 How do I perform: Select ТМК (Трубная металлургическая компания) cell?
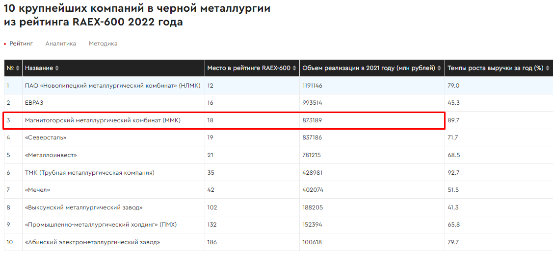pyautogui.click(x=113, y=172)
